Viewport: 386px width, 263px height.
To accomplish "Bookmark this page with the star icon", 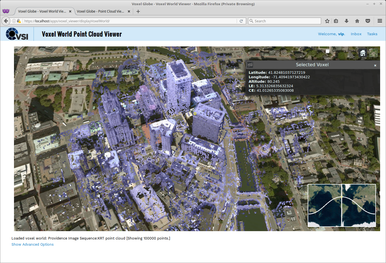I will tap(327, 21).
